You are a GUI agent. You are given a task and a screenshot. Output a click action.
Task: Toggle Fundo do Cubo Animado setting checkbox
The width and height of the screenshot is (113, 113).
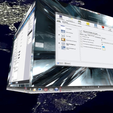[102, 44]
